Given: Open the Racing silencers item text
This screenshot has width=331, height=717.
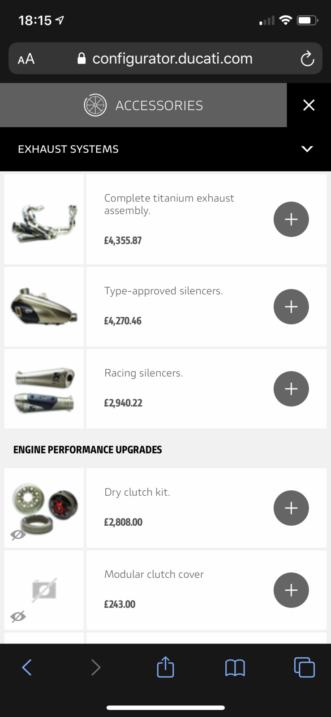Looking at the screenshot, I should tap(144, 373).
